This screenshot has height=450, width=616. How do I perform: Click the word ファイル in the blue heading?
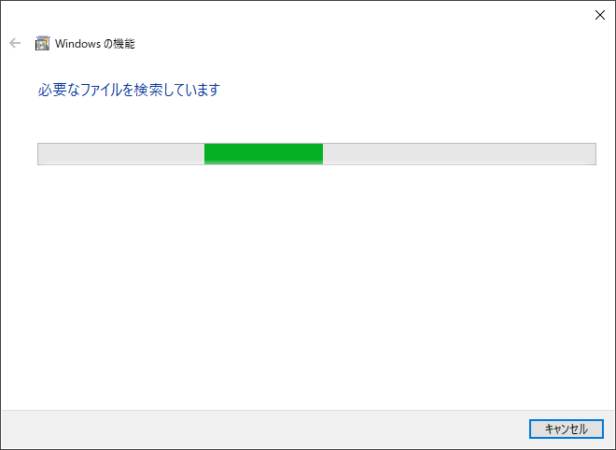[x=102, y=90]
